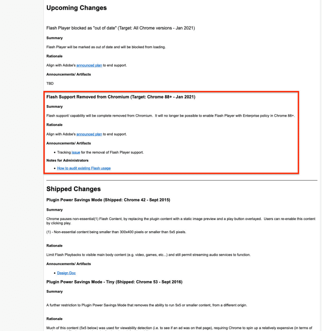
Task: Click the 'Limit Flash Playbacks' rationale text
Action: click(148, 255)
